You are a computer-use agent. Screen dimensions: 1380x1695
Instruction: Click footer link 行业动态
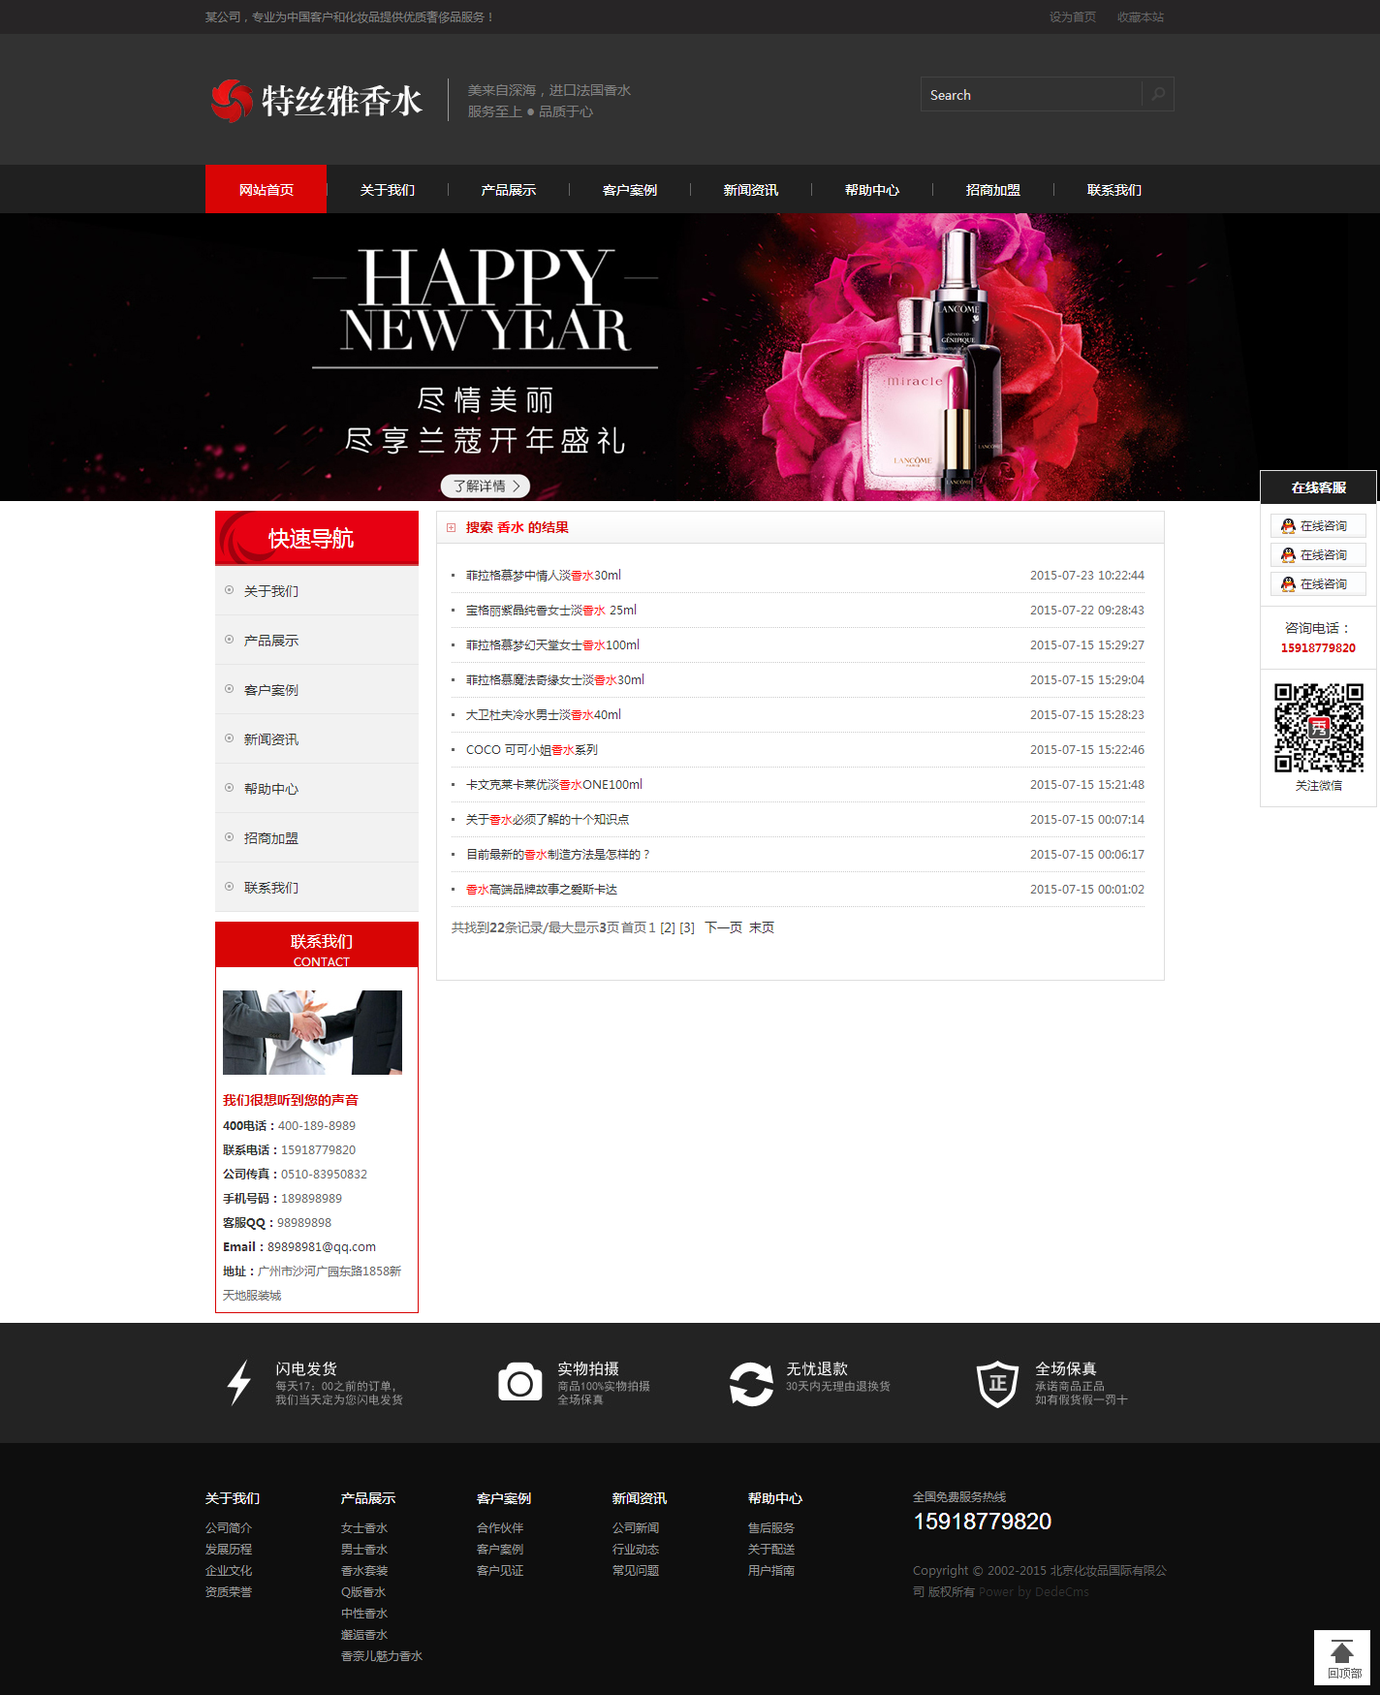click(x=636, y=1550)
